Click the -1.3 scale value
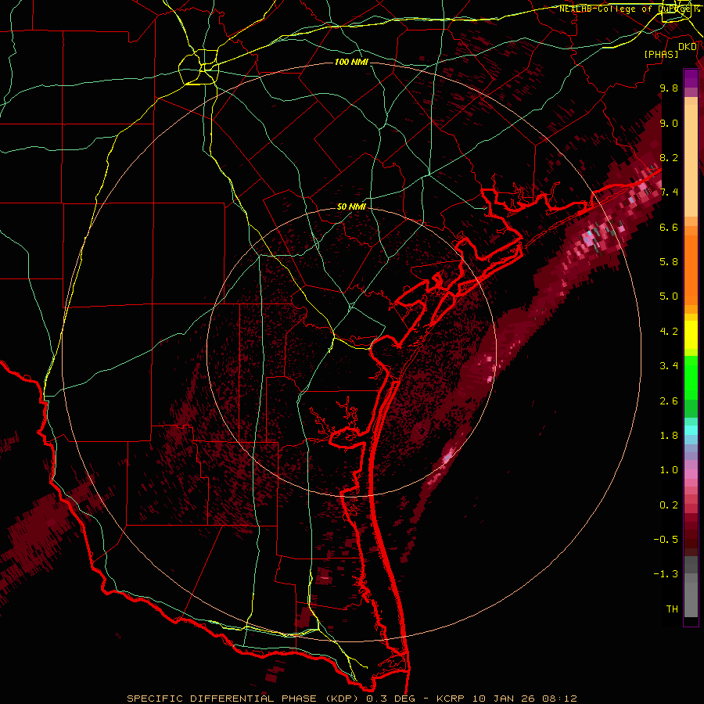 (x=666, y=574)
